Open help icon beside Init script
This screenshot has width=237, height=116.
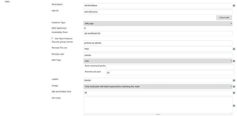pyautogui.click(x=234, y=106)
